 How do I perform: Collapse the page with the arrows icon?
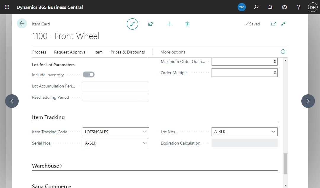283,24
